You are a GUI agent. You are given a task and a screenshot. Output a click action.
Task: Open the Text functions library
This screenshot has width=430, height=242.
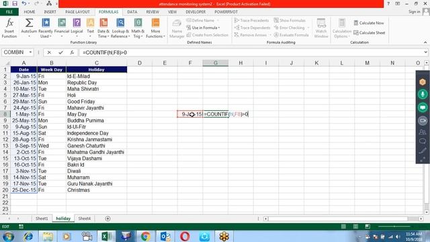(90, 28)
